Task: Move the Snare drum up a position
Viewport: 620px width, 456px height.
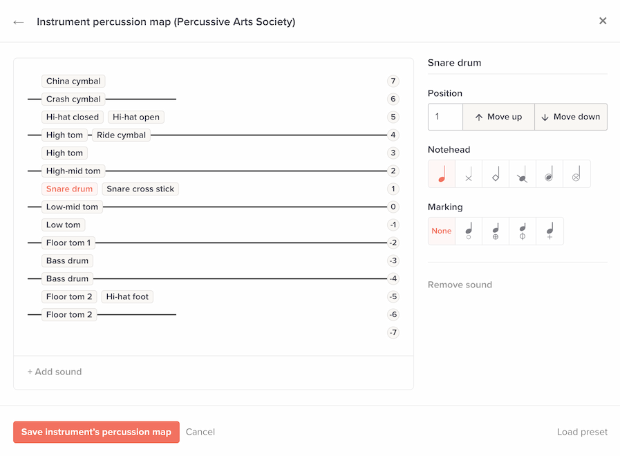Action: click(x=498, y=117)
